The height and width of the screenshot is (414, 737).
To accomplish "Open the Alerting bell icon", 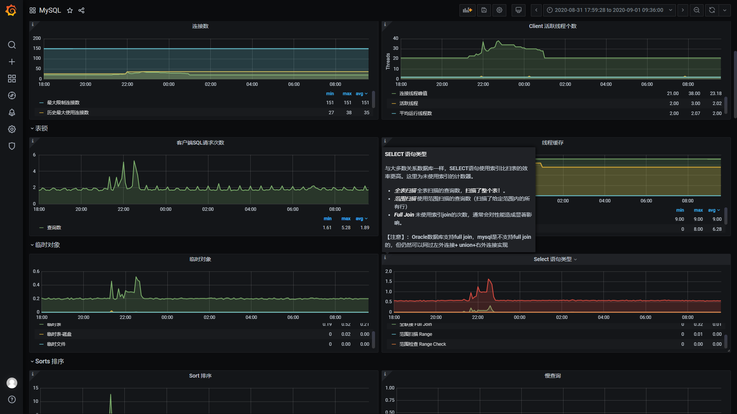I will [12, 112].
